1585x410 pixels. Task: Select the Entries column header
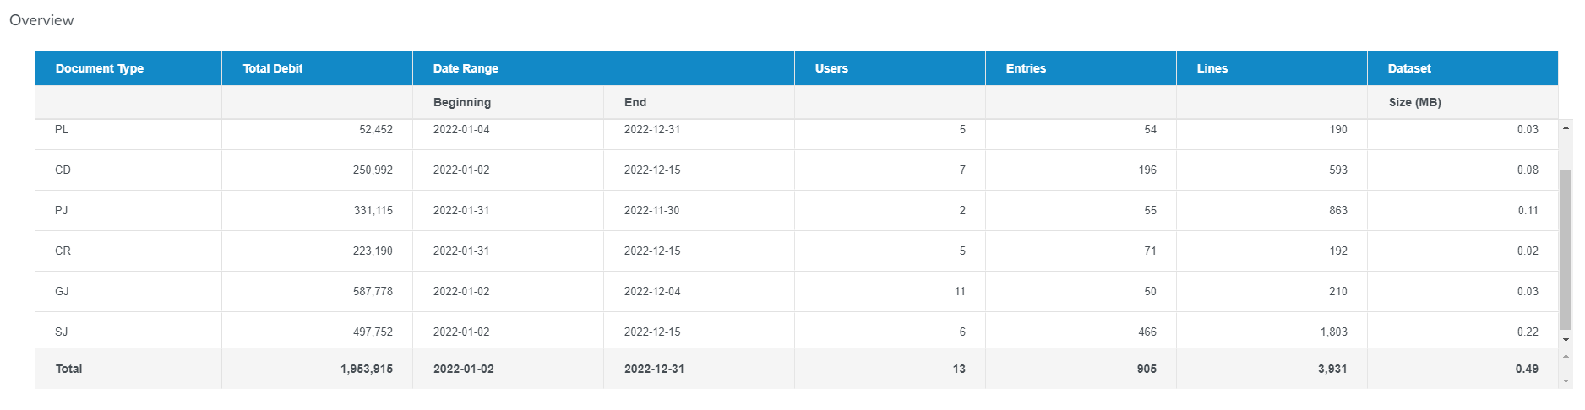tap(1026, 68)
